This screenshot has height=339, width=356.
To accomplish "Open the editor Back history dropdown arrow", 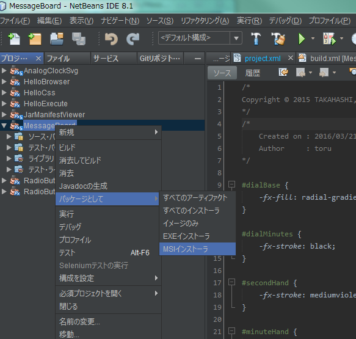I will tap(311, 73).
